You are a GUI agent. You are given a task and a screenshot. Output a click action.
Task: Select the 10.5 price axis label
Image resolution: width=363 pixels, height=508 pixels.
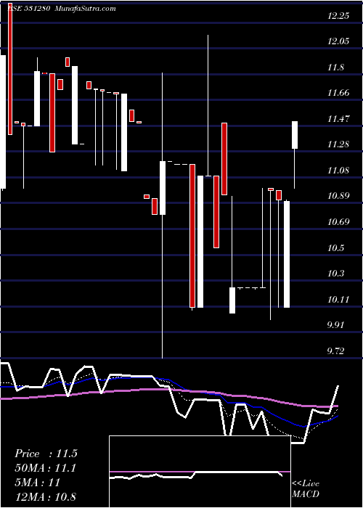click(335, 248)
